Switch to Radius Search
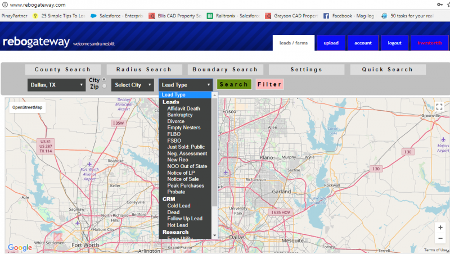The height and width of the screenshot is (254, 450). pos(144,69)
